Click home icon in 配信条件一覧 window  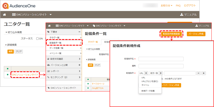[x=50, y=26]
